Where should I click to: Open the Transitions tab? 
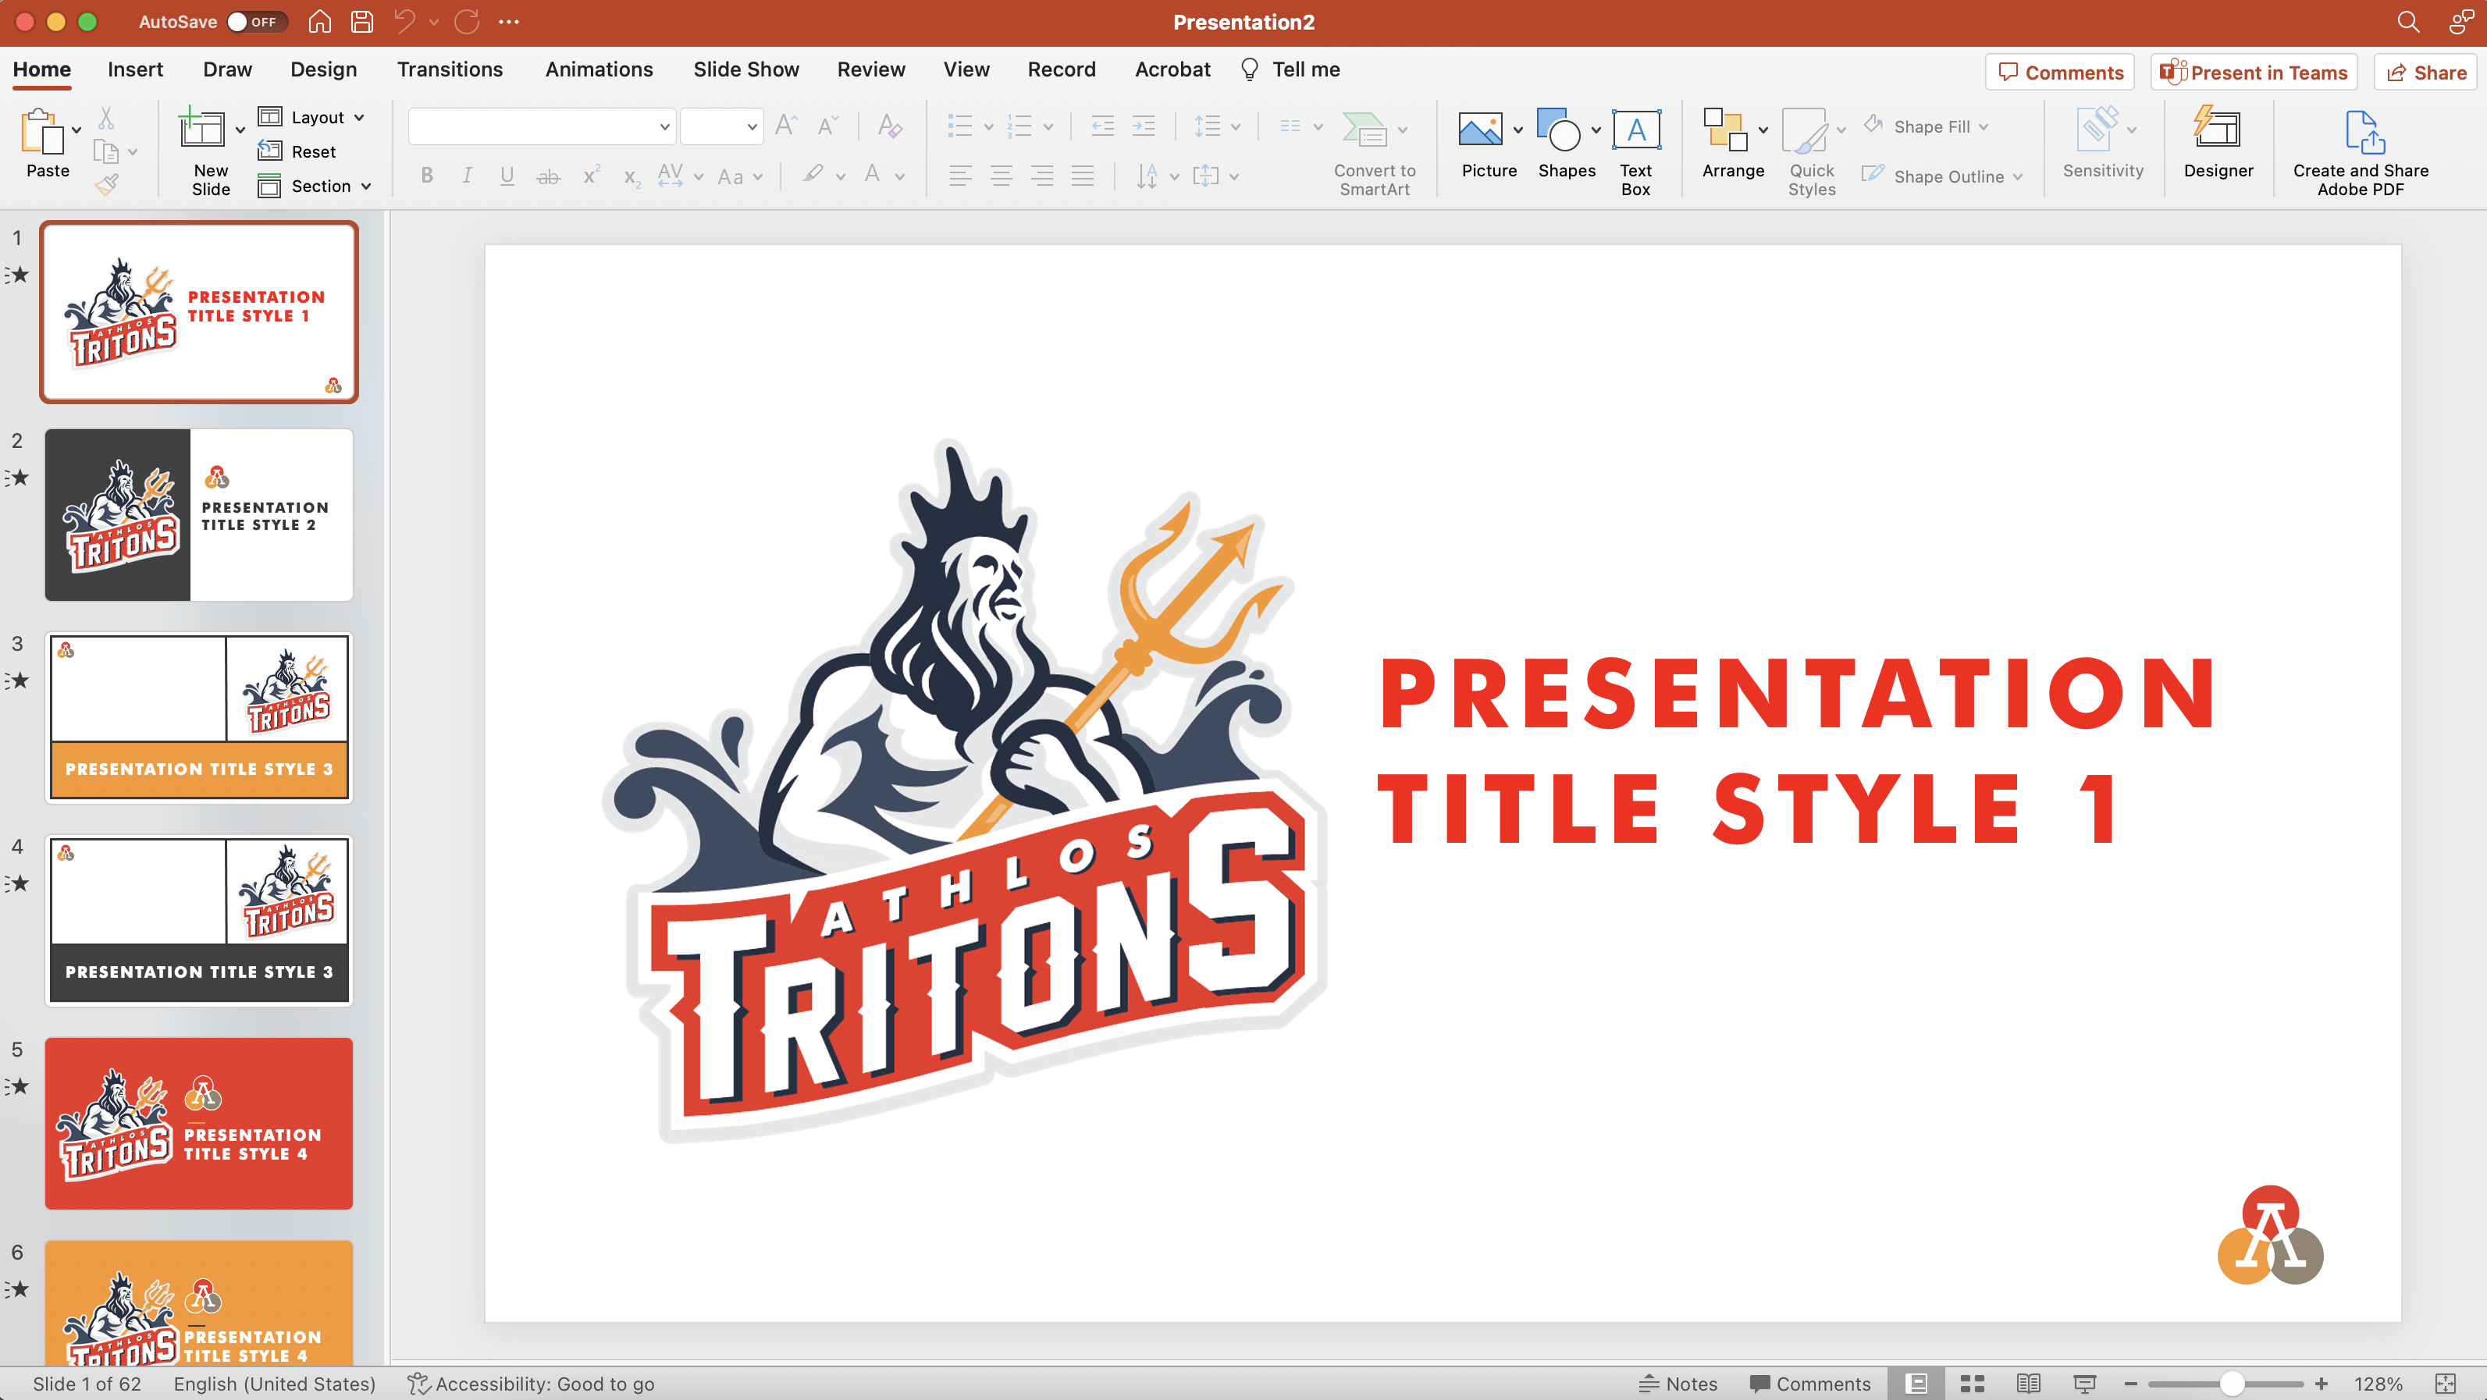point(450,69)
